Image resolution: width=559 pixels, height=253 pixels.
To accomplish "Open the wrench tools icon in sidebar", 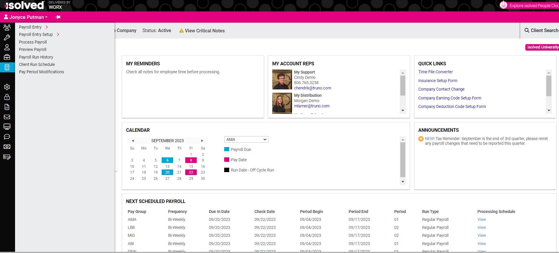I will point(7,37).
